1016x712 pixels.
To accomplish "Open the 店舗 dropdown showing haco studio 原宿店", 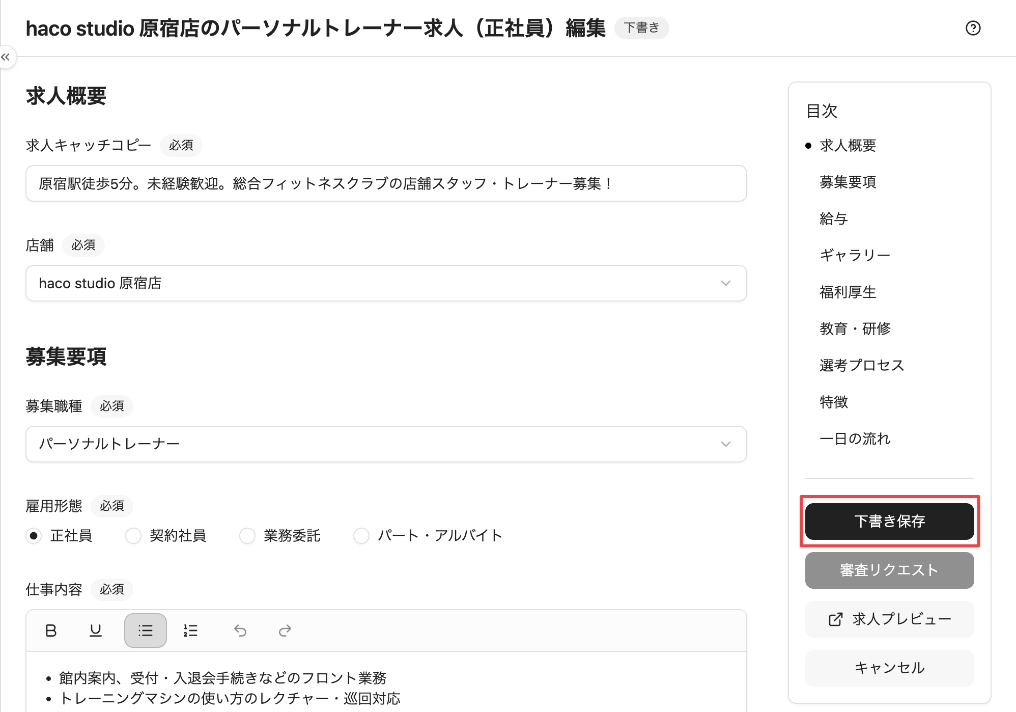I will click(386, 283).
